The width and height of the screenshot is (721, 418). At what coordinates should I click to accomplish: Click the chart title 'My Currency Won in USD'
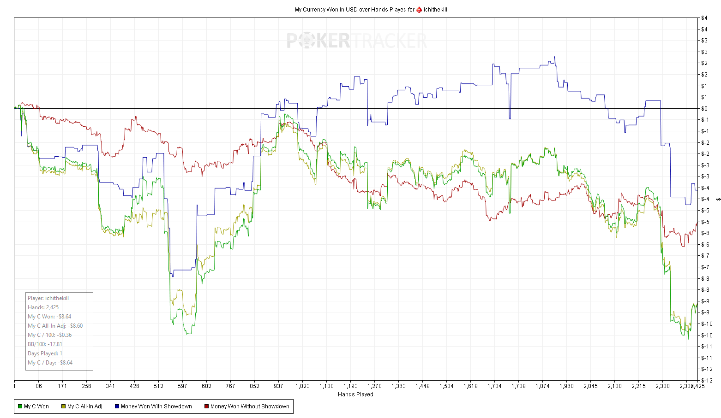[x=326, y=10]
